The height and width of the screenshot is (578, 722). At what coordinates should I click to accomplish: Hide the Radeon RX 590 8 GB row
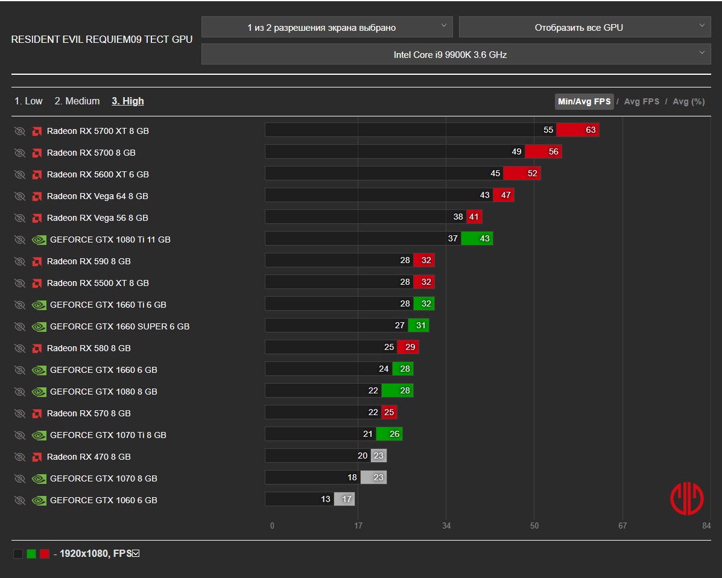[20, 262]
